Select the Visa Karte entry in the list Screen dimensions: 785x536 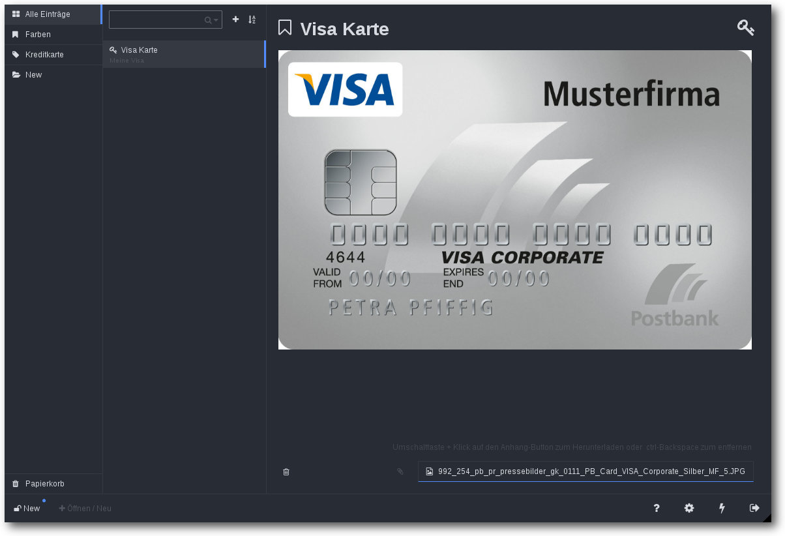(184, 54)
